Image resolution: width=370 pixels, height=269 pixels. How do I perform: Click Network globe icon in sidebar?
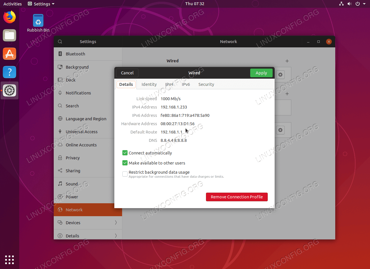click(60, 210)
